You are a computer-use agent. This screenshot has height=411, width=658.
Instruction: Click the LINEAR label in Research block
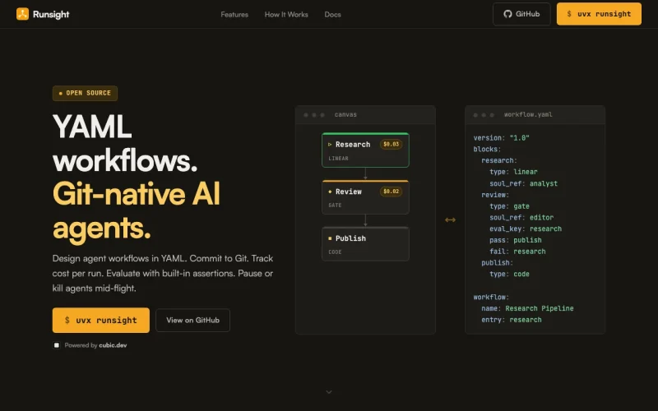338,159
